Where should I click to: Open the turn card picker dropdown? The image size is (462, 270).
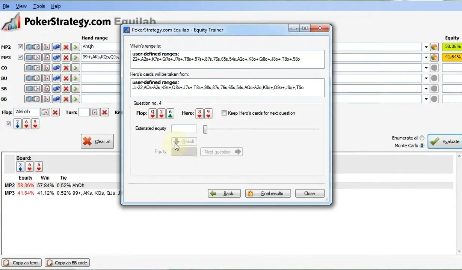click(x=95, y=112)
